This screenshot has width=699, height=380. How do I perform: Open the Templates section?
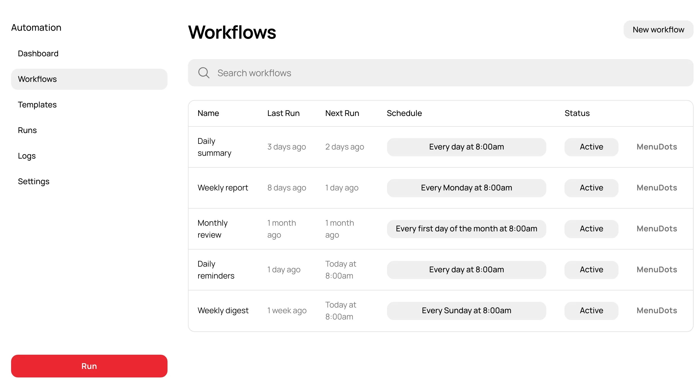pyautogui.click(x=37, y=104)
